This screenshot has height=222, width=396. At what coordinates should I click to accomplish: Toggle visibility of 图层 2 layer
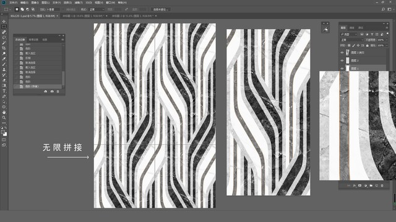point(342,60)
